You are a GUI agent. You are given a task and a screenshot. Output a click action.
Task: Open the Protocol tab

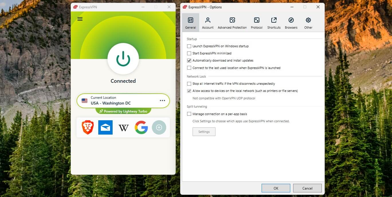tap(257, 23)
